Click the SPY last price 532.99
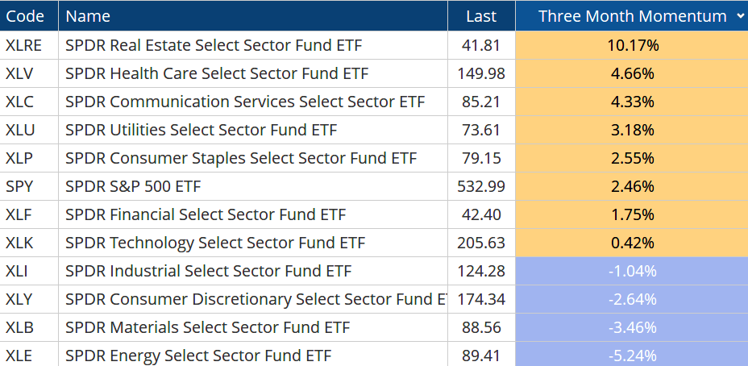Viewport: 748px width, 366px height. 481,186
